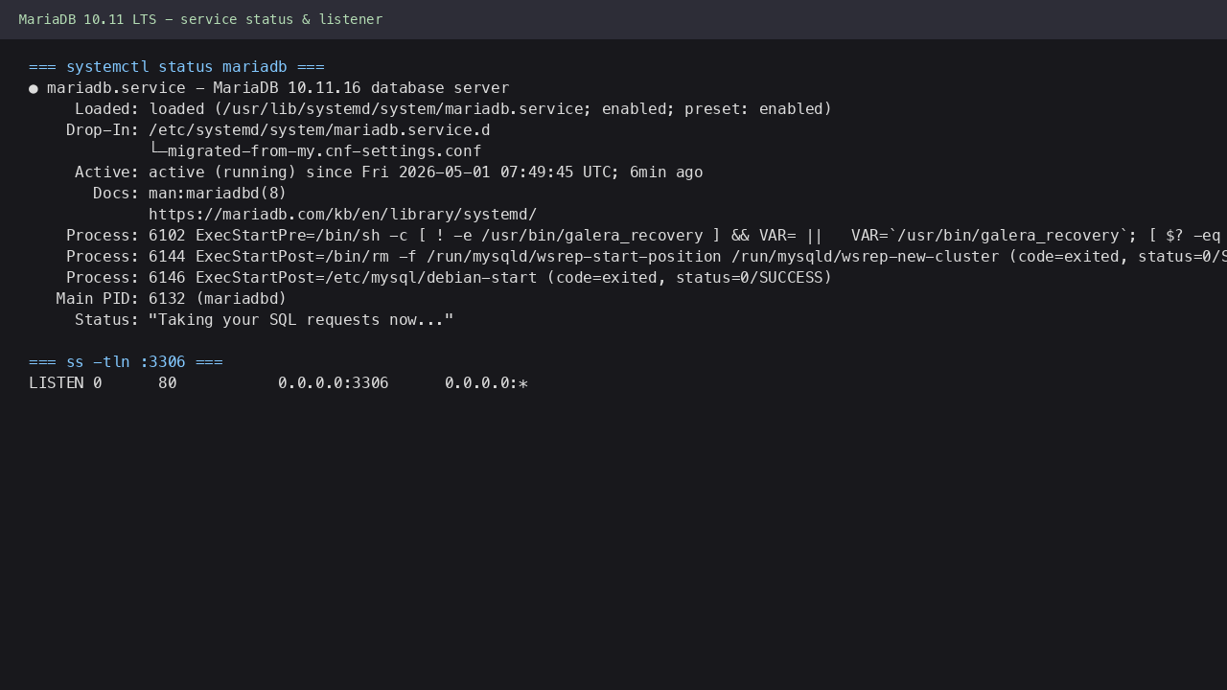This screenshot has height=690, width=1227.
Task: Click the Process 6102 ExecStartPre line
Action: tap(646, 236)
